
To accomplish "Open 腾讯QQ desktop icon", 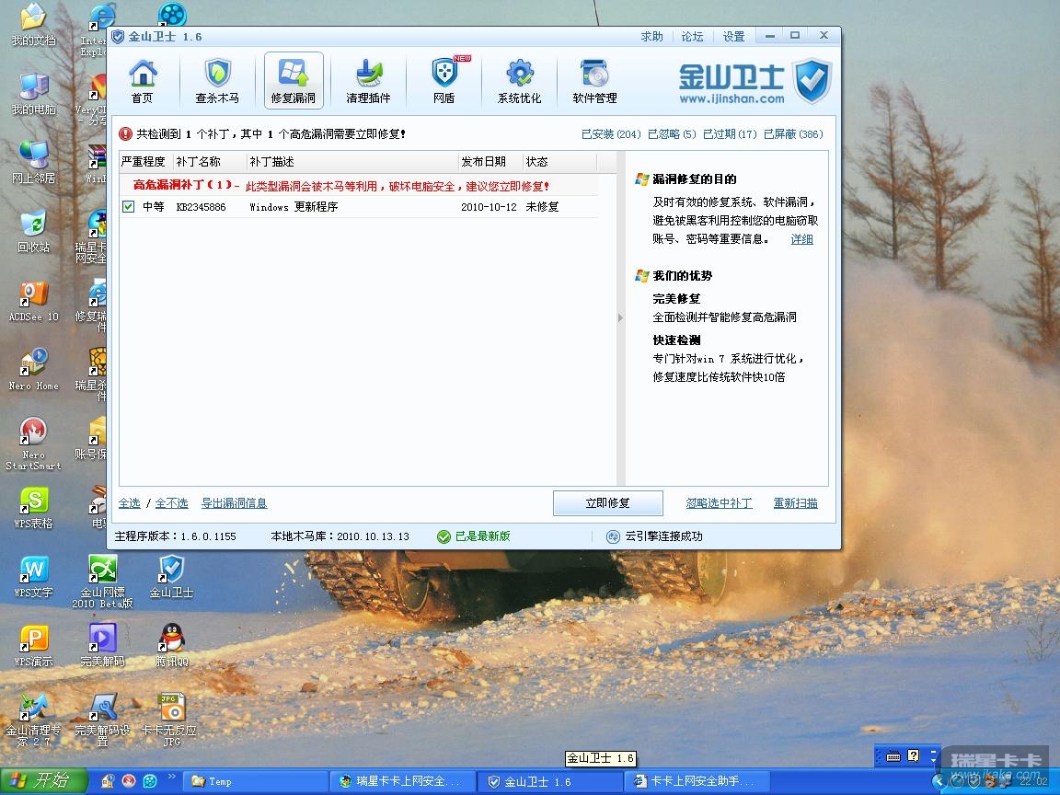I will click(x=171, y=646).
